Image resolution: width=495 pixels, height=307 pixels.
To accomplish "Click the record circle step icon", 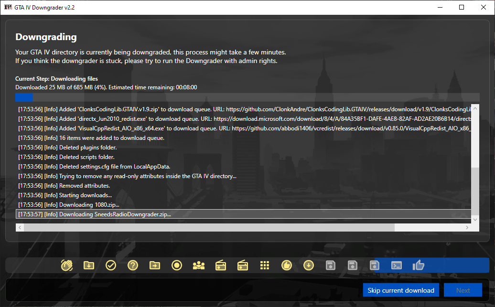I will click(x=177, y=265).
